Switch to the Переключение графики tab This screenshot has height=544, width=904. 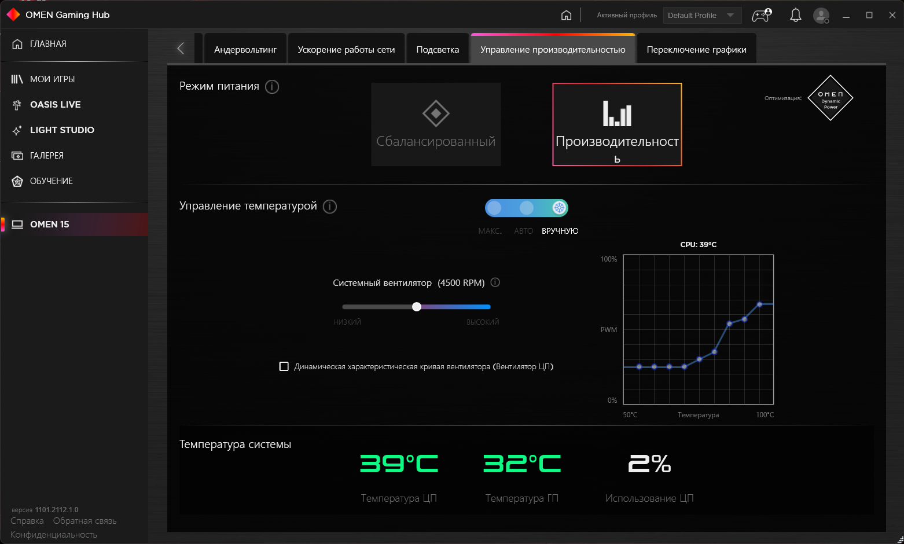[x=697, y=49]
